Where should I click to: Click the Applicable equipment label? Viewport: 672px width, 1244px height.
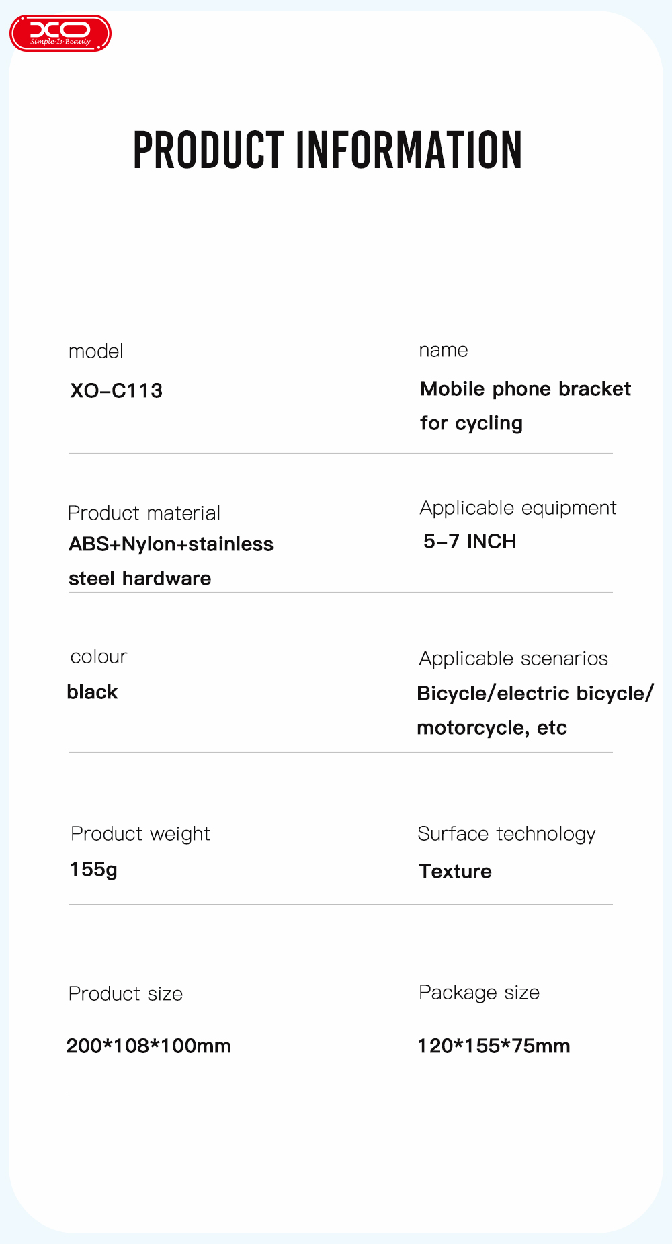coord(517,508)
